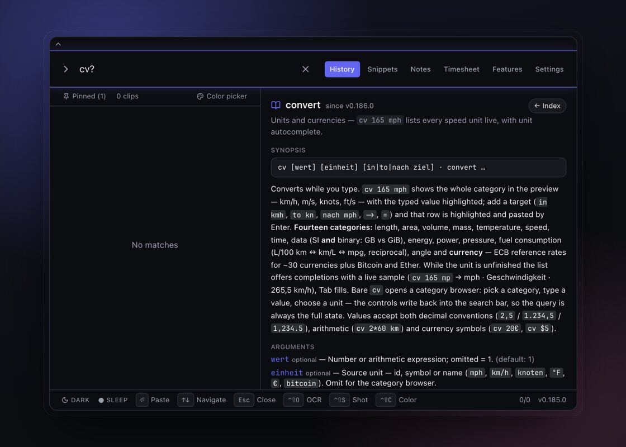Click the OCR shortcut key badge
The width and height of the screenshot is (626, 447).
click(293, 400)
